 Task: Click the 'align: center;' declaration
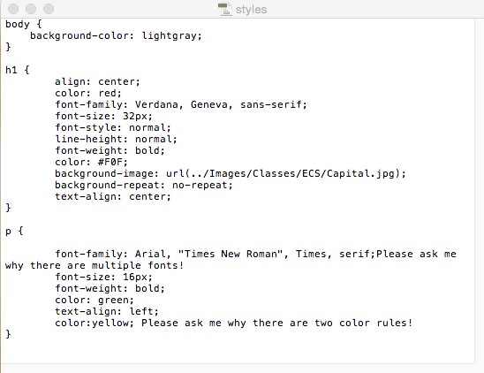(x=97, y=81)
